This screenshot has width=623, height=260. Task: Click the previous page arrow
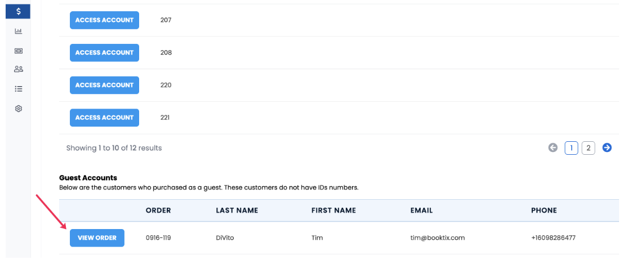click(553, 147)
